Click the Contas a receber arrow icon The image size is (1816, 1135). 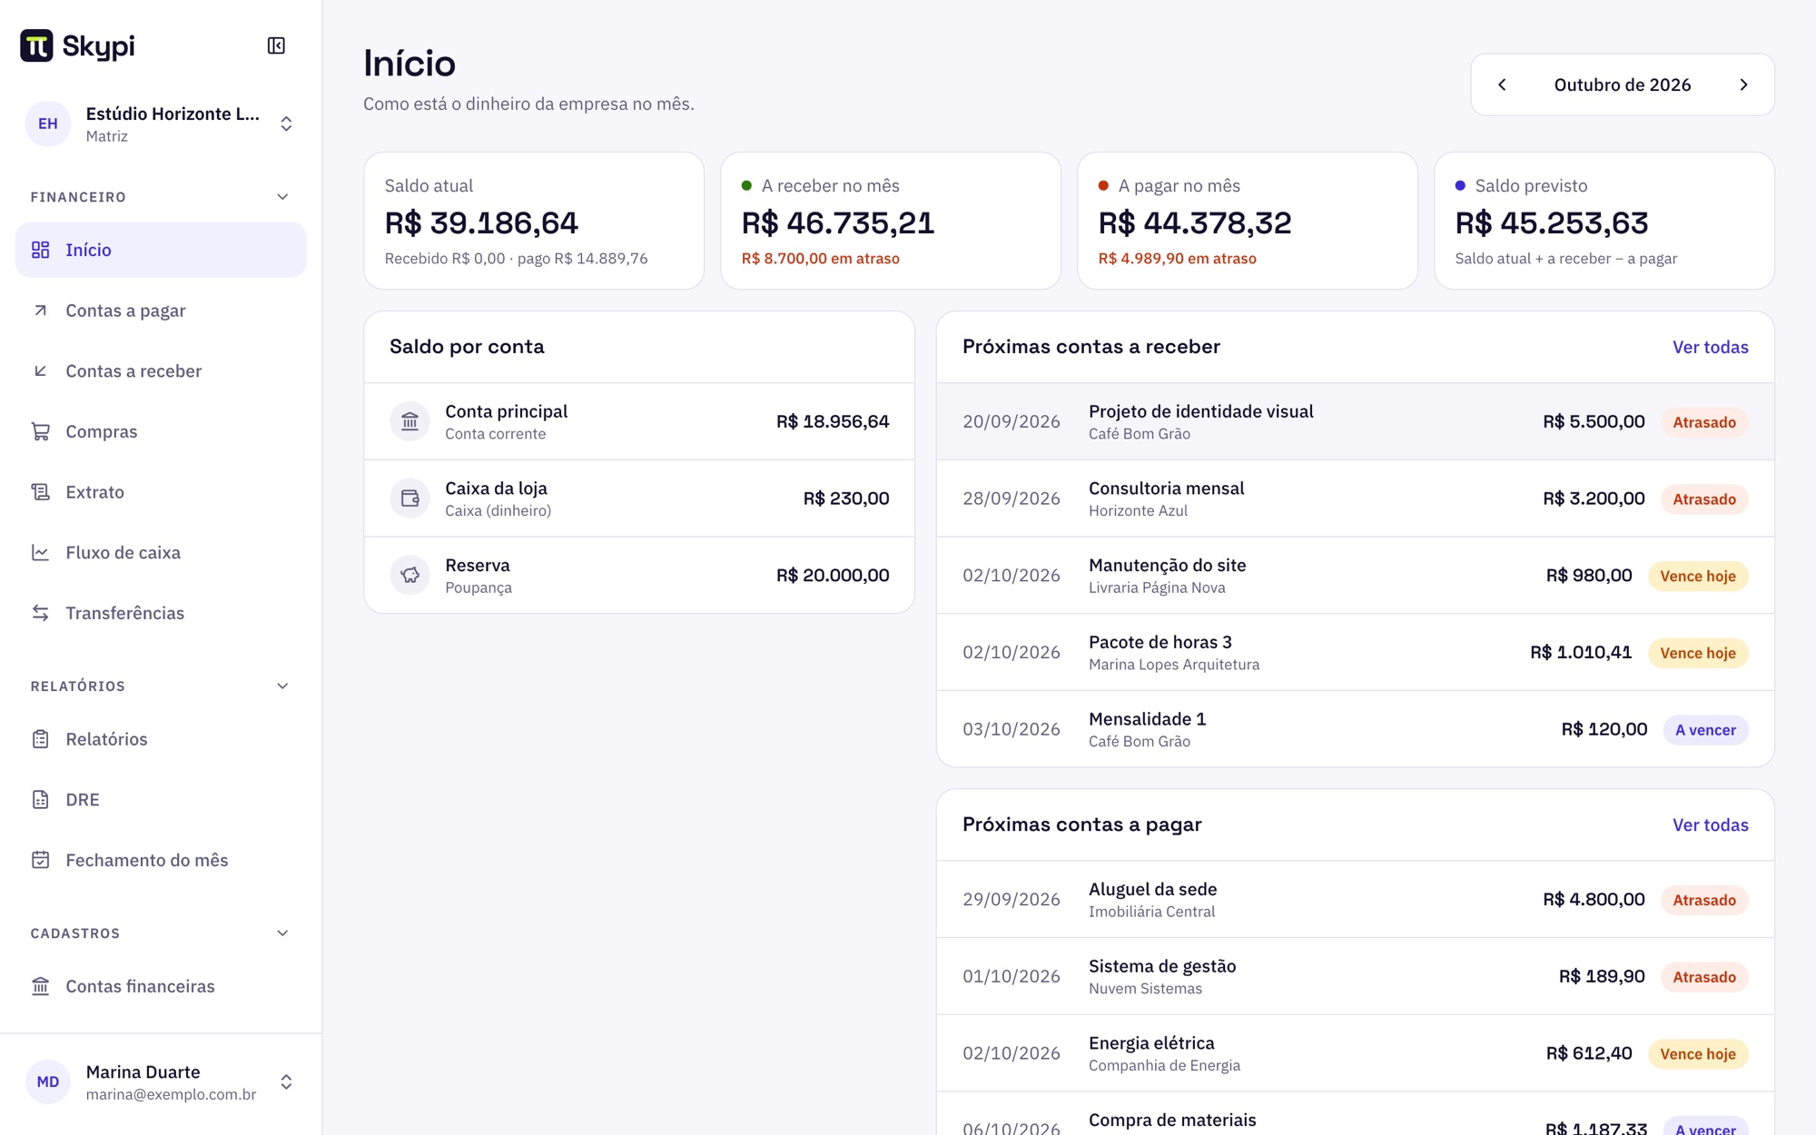41,370
